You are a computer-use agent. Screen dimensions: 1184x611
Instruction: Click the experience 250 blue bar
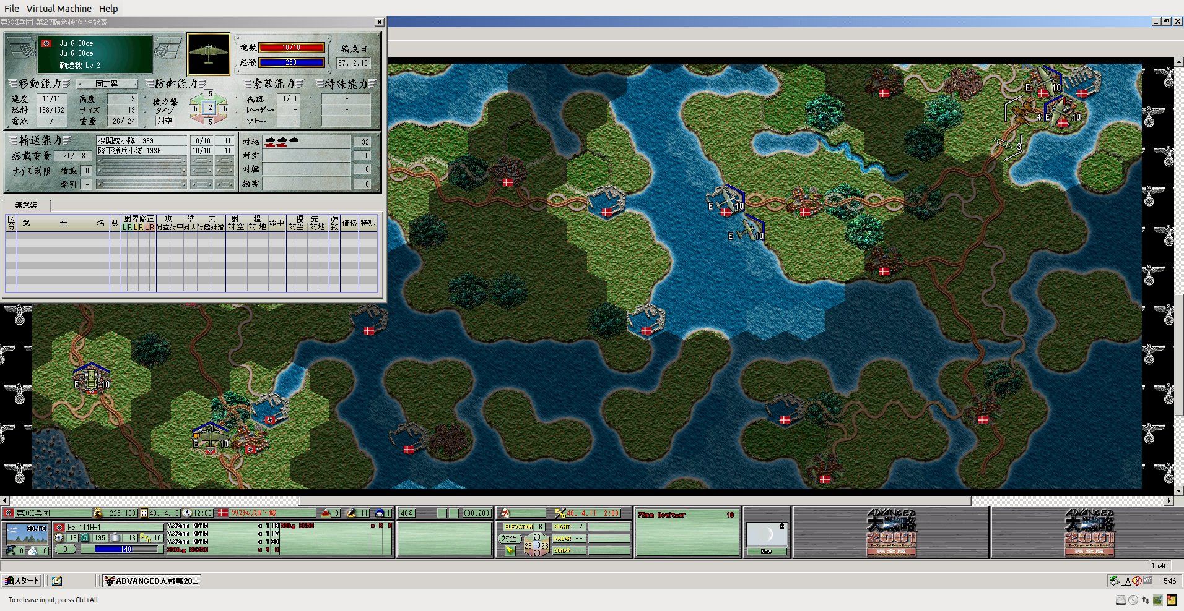[291, 62]
